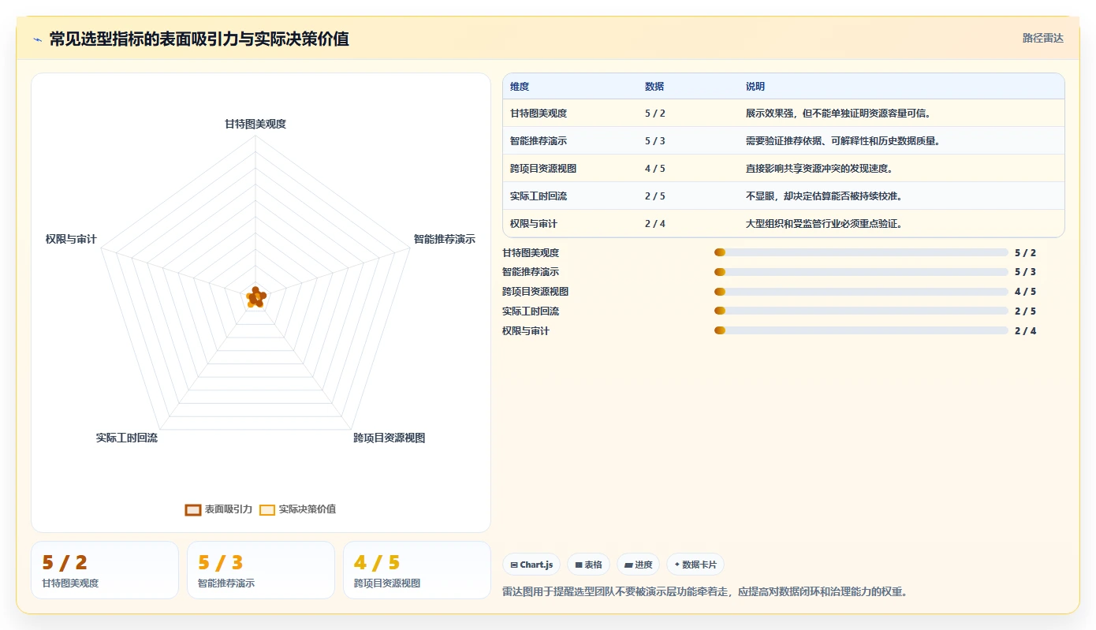
Task: Click the footer note beginning 雷达图用于提醒选型团队
Action: 705,591
